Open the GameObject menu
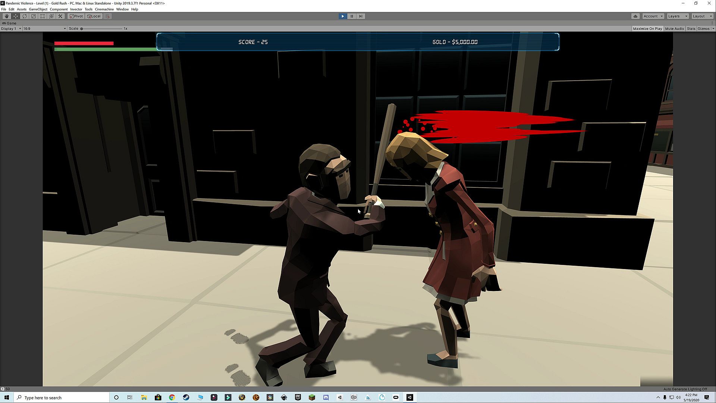 [x=38, y=9]
